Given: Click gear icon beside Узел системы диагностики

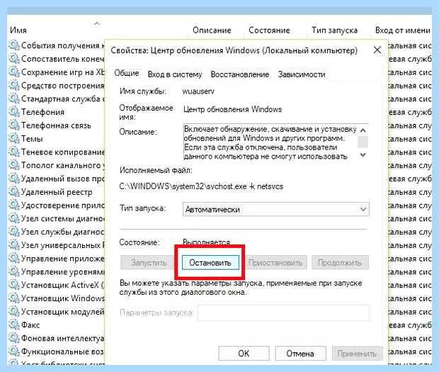Looking at the screenshot, I should [x=14, y=218].
